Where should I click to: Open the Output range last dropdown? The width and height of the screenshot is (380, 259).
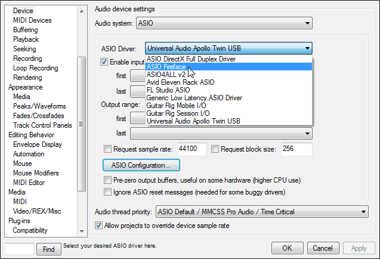[221, 134]
